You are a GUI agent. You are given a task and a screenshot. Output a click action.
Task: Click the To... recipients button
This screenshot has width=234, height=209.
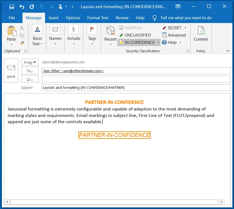30,71
